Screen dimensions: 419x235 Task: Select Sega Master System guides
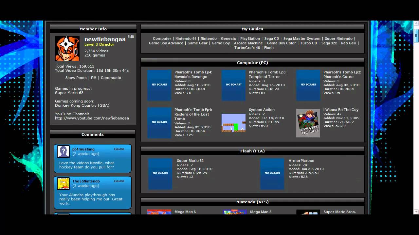[302, 39]
